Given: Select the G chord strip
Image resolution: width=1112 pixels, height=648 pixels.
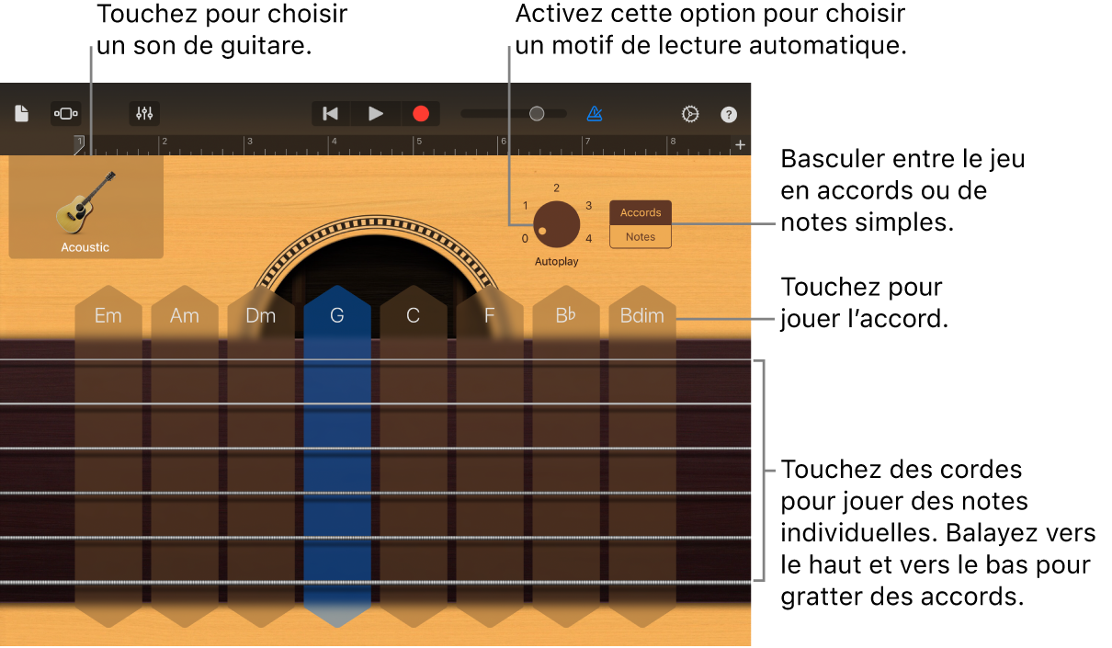Looking at the screenshot, I should [x=335, y=315].
